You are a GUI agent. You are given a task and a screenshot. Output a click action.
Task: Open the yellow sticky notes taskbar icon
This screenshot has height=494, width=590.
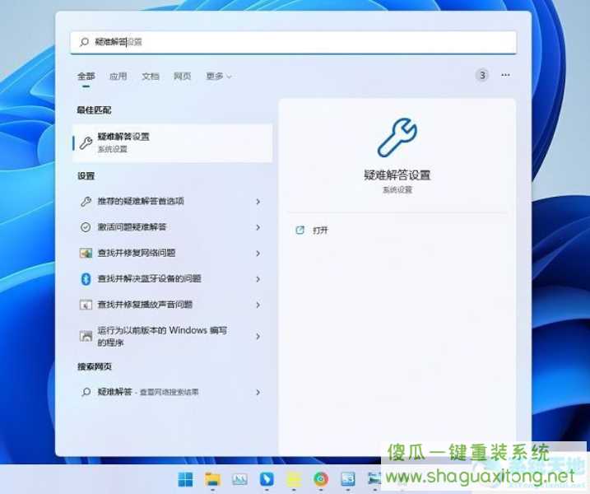point(294,479)
